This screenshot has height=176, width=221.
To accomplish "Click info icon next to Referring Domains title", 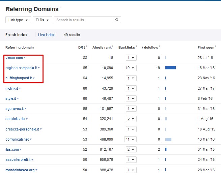I will pos(60,7).
